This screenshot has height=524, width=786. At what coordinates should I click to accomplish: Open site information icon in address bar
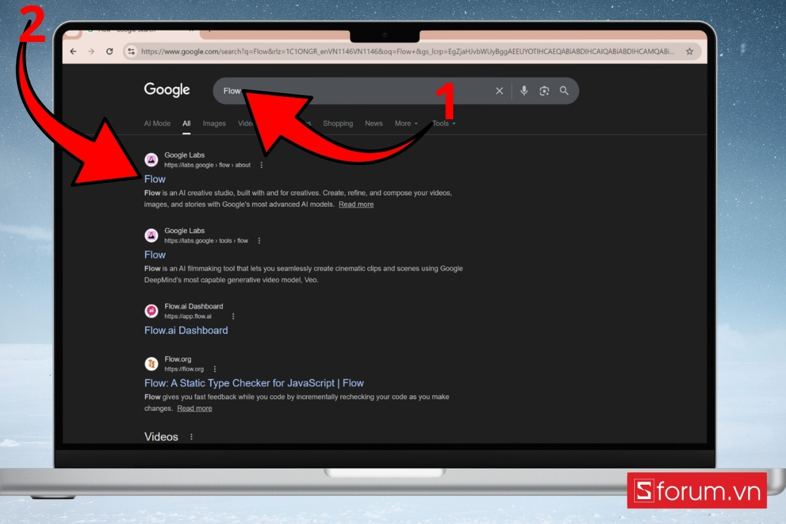pyautogui.click(x=131, y=51)
